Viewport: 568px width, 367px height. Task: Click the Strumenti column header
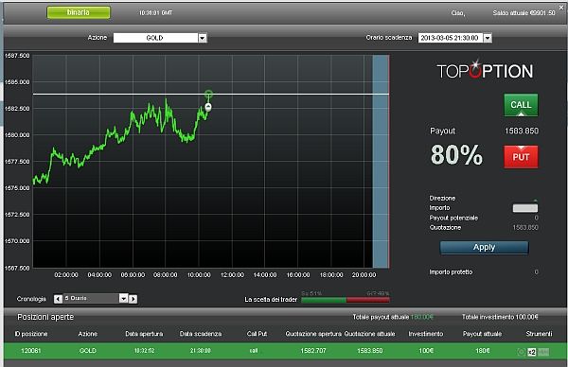539,334
